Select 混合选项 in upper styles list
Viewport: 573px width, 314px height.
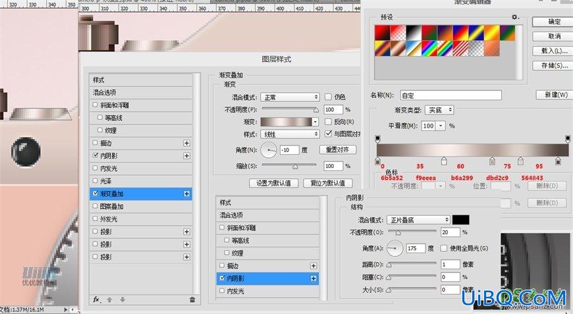click(141, 92)
